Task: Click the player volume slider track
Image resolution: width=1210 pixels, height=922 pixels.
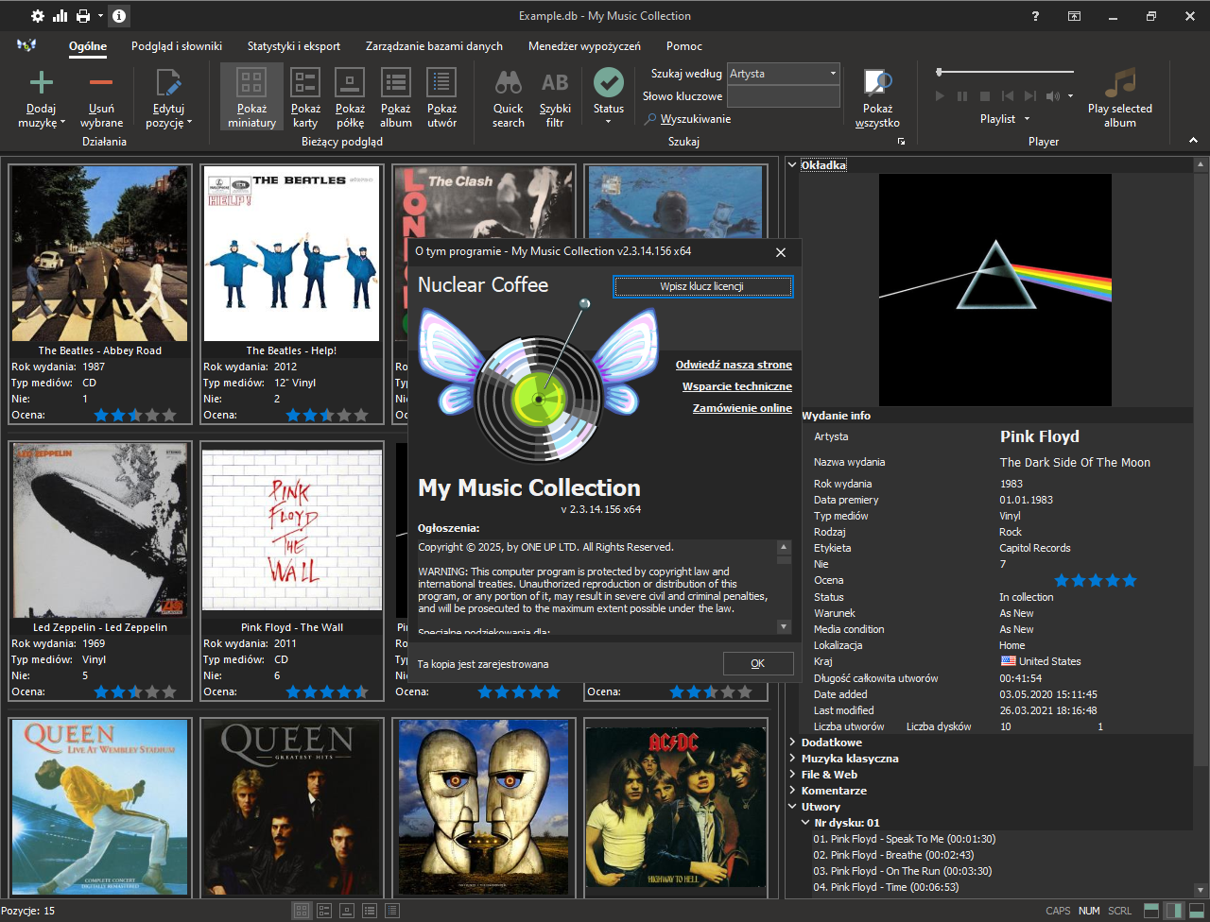Action: pos(1006,72)
